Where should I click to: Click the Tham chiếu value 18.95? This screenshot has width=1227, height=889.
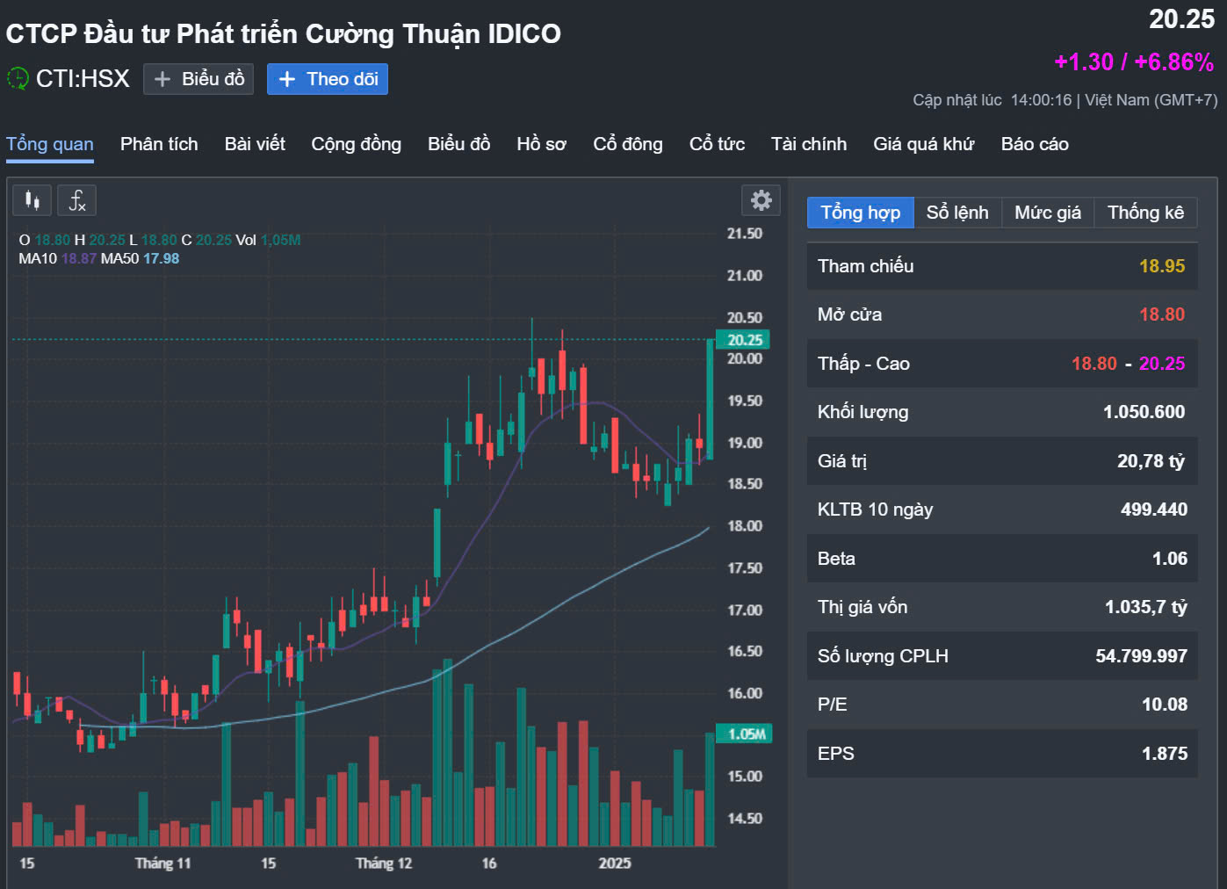(x=1162, y=266)
